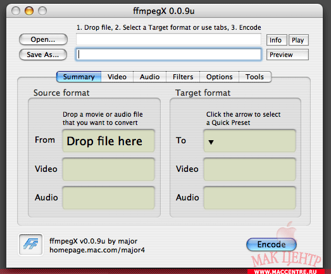Go to the Tools tab
The image size is (331, 274).
pos(255,77)
